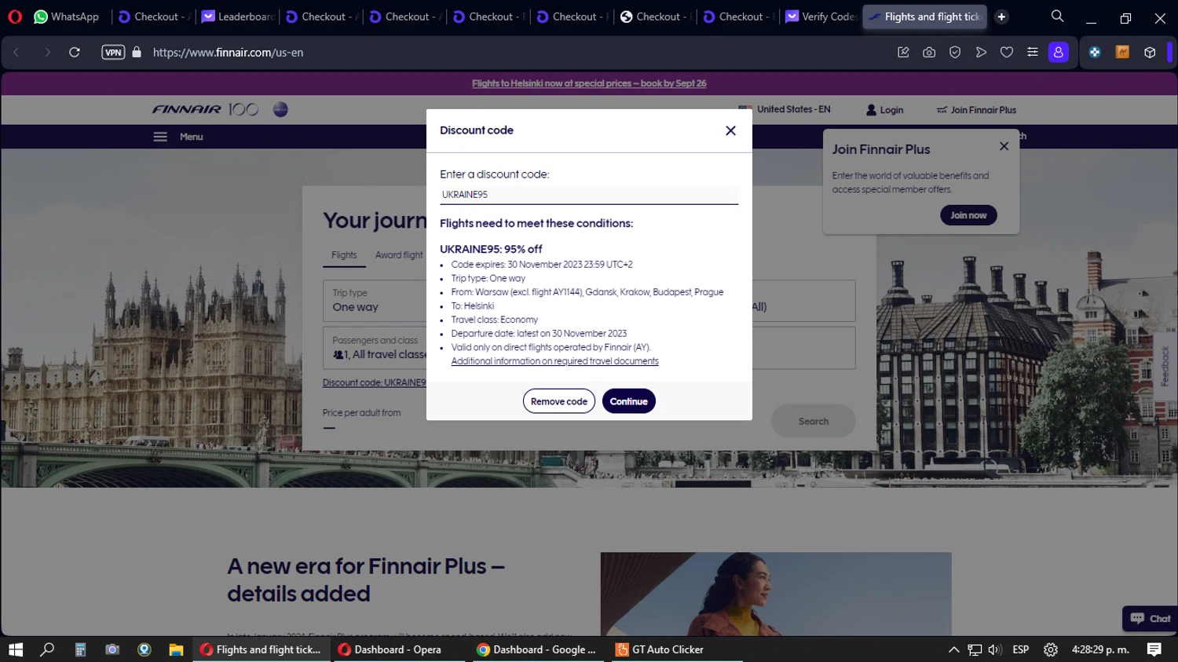Viewport: 1178px width, 662px height.
Task: Select the Award flight tab
Action: (x=399, y=255)
